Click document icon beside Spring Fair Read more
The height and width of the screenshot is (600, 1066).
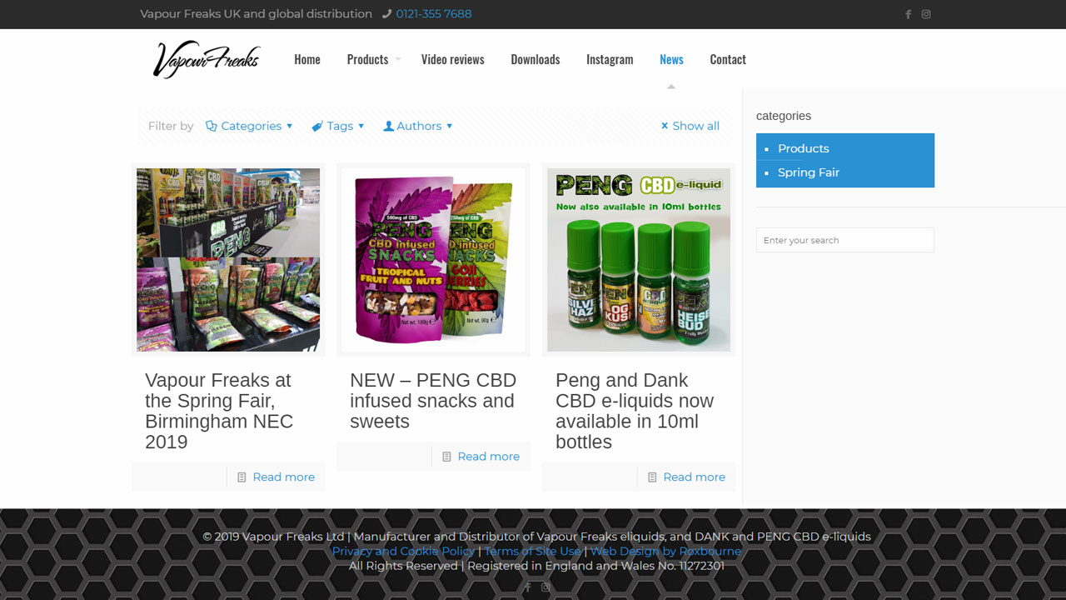[242, 477]
